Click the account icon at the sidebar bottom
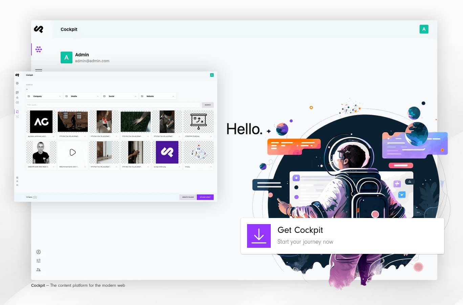Screen dimensions: 463x305 39,252
